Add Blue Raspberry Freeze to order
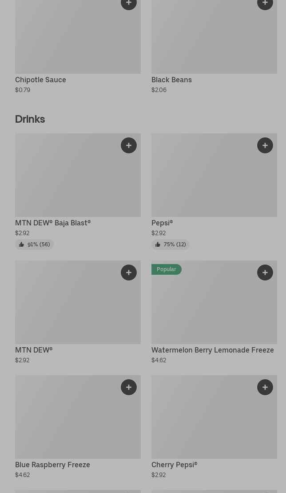The image size is (286, 493). point(129,387)
